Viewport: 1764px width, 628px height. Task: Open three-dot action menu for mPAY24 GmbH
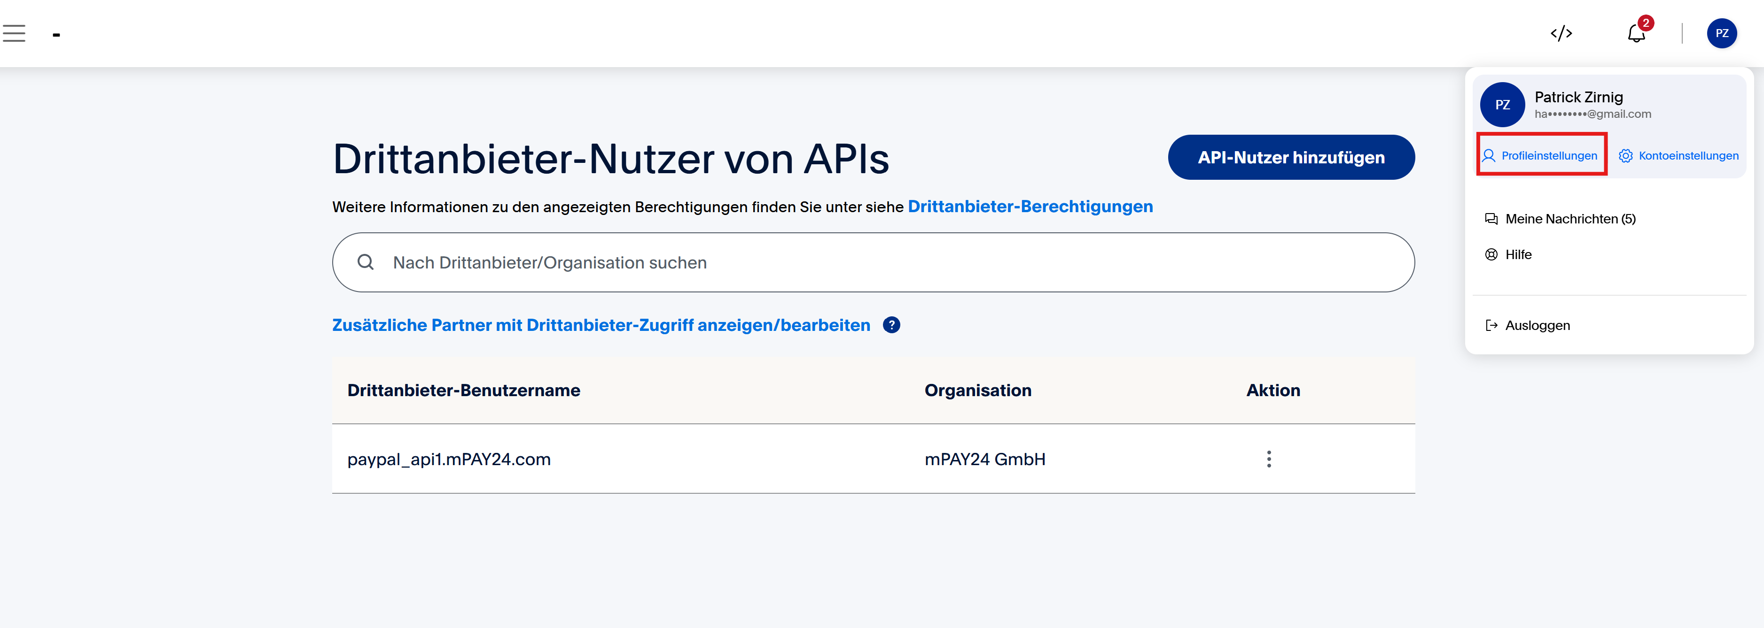point(1268,459)
